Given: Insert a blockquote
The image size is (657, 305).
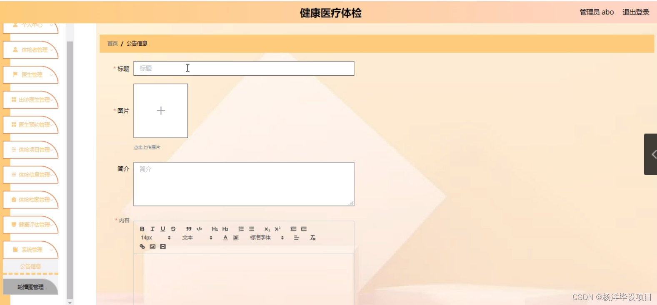Looking at the screenshot, I should (x=189, y=229).
